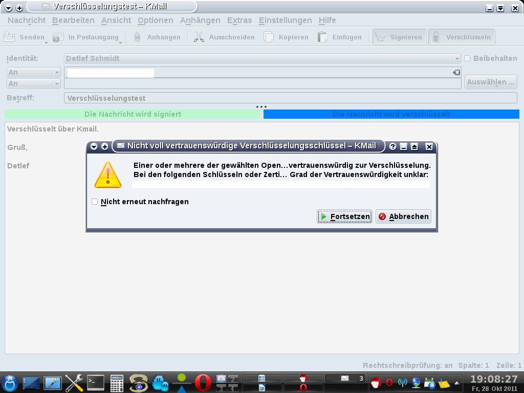Open the Hilfe menu
Screen dimensions: 524x393
(x=327, y=20)
